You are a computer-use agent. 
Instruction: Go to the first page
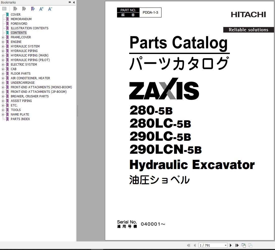[x=188, y=245]
